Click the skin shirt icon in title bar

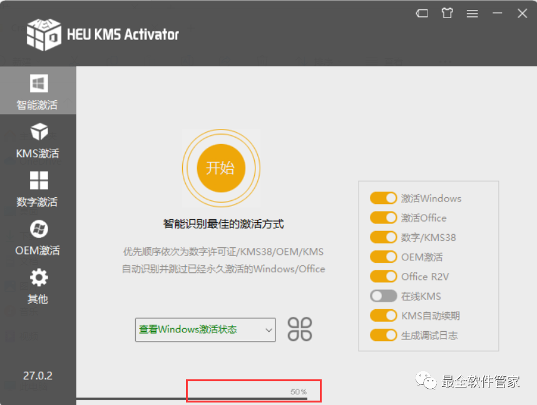447,13
